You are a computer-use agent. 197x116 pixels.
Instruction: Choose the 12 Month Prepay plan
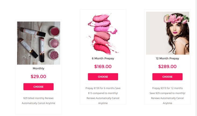coord(167,77)
